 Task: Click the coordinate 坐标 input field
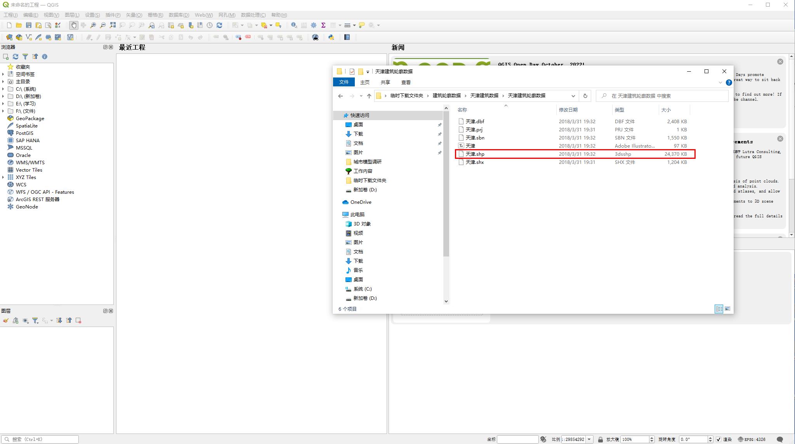tap(517, 439)
